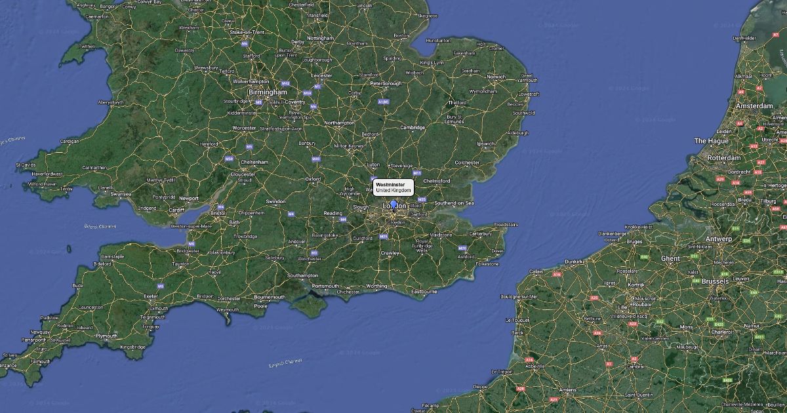The height and width of the screenshot is (413, 787).
Task: Click the M11 motorway shield
Action: coord(417,173)
